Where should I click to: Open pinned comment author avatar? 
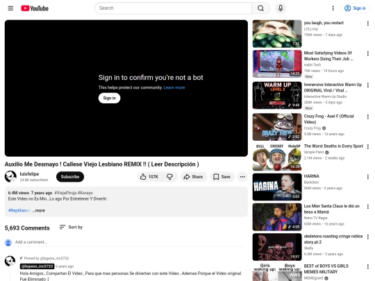click(x=10, y=261)
